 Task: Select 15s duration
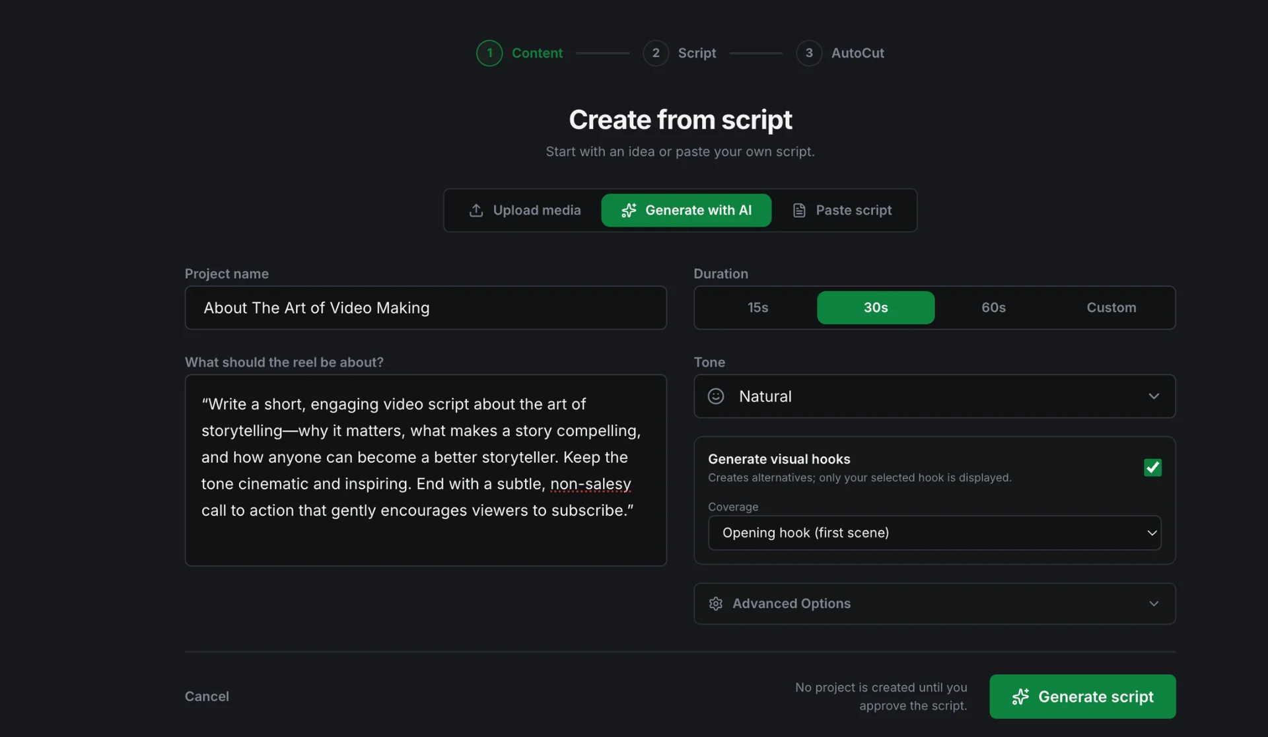pos(757,308)
